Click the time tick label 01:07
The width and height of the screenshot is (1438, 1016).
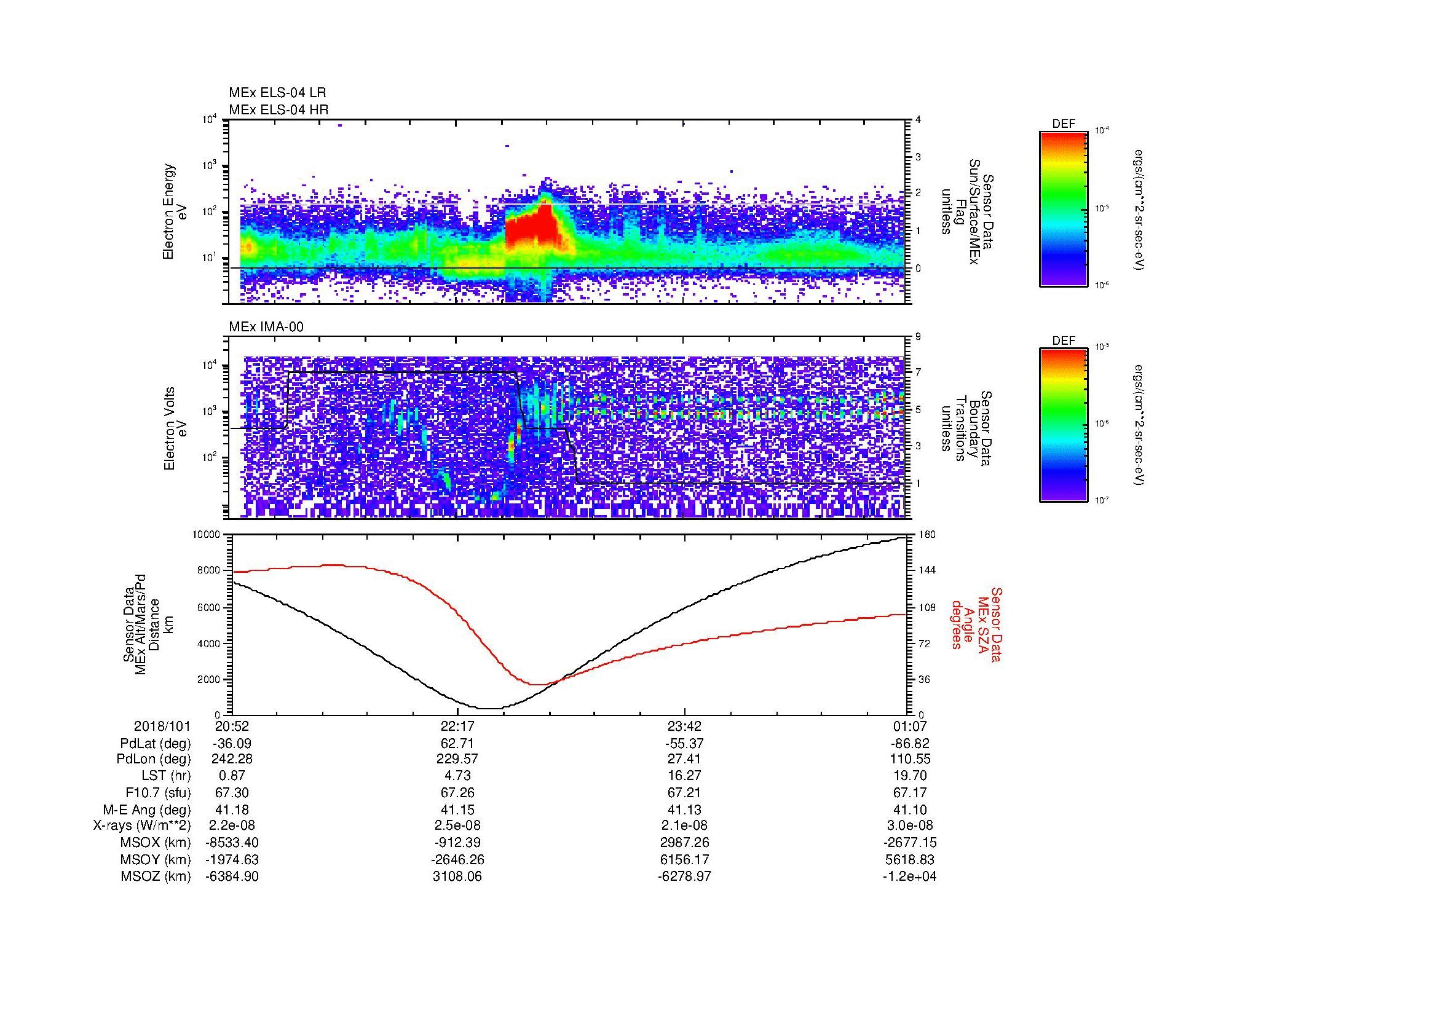[911, 726]
